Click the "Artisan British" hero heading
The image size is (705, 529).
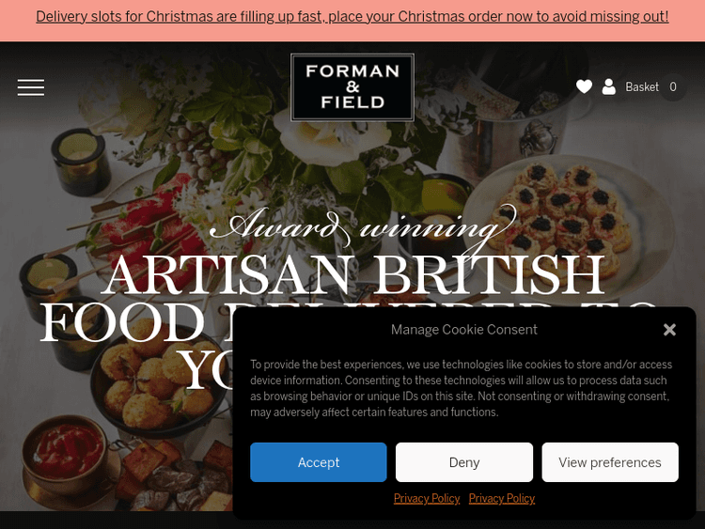click(352, 274)
